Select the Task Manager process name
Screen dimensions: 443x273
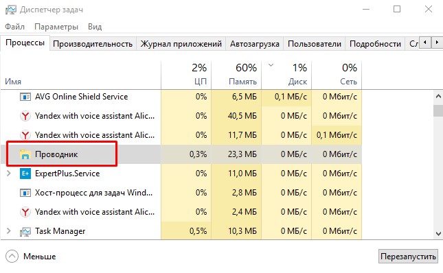(60, 231)
